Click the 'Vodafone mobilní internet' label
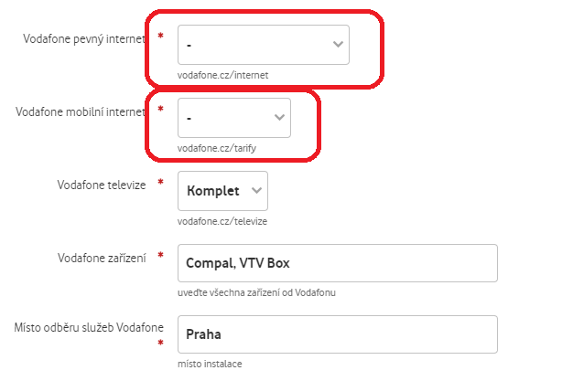 (81, 112)
